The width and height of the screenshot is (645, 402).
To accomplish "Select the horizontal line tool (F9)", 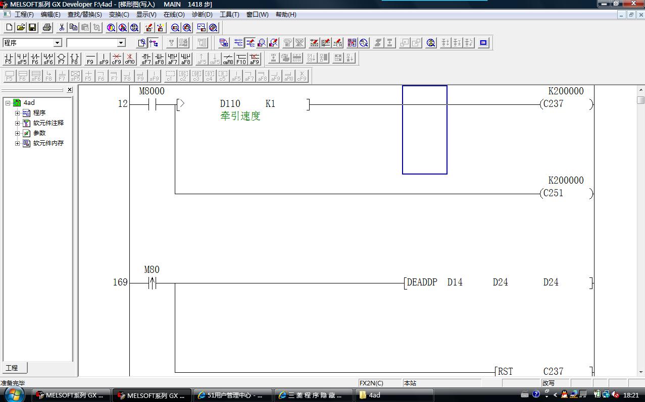I will coord(90,59).
